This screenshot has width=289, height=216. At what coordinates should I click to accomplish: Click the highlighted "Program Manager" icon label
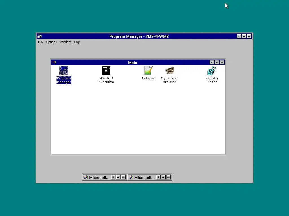[x=64, y=80]
